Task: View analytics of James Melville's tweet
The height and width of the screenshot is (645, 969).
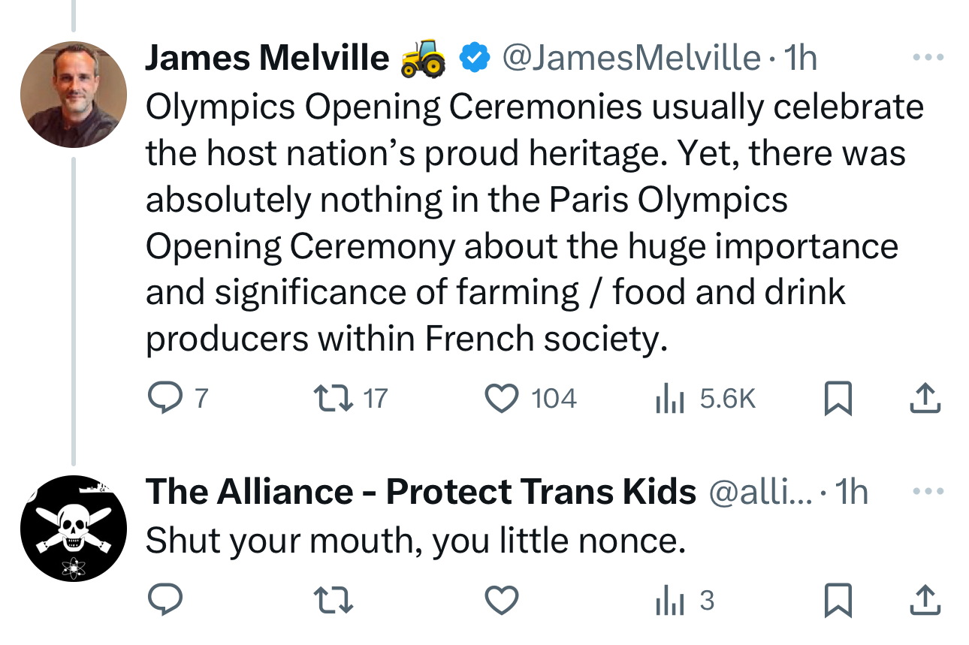Action: pos(668,398)
